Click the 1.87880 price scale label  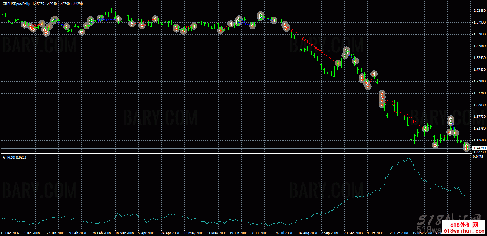click(479, 46)
